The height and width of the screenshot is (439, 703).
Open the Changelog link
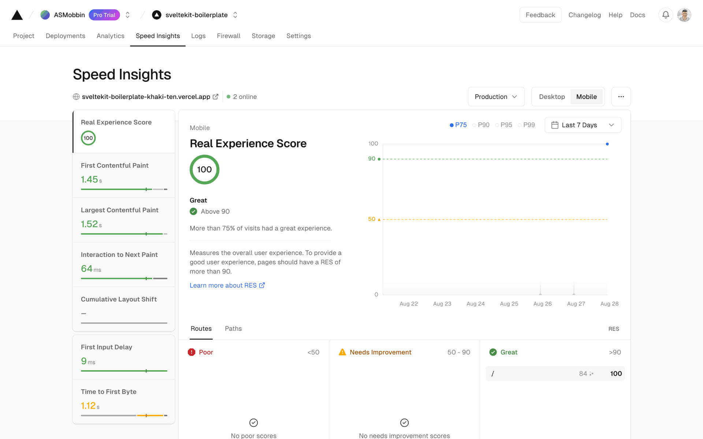584,15
